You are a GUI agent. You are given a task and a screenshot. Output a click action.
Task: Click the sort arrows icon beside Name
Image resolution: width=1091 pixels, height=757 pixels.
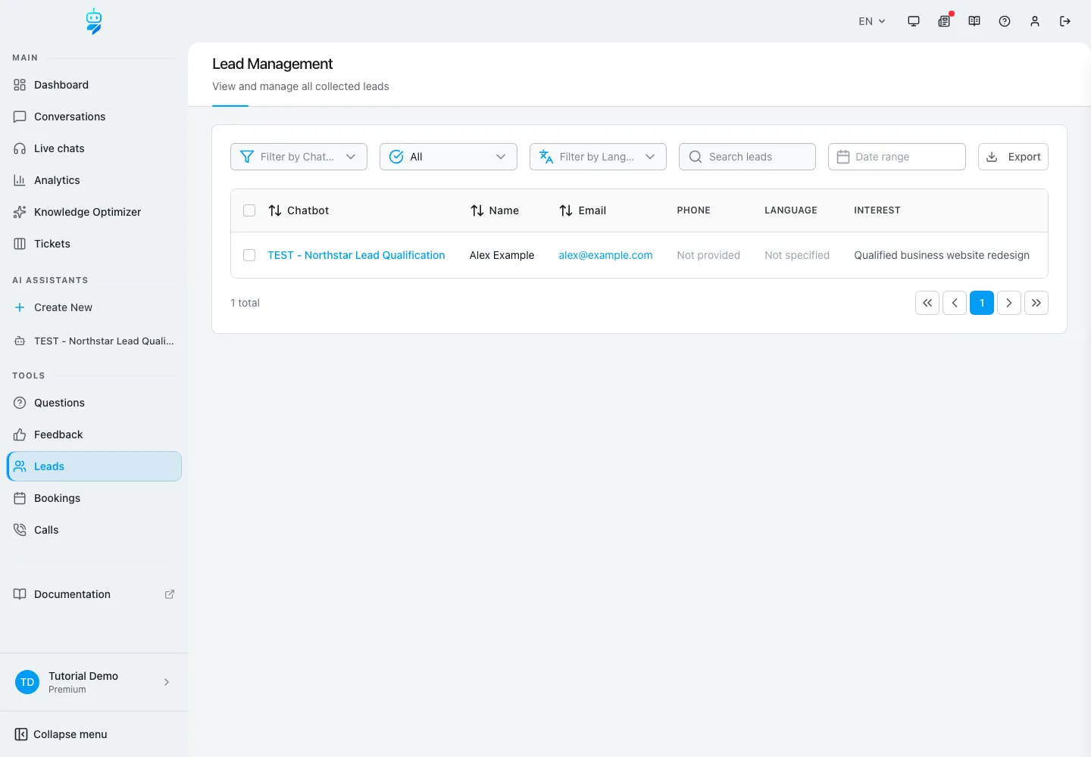click(x=477, y=210)
